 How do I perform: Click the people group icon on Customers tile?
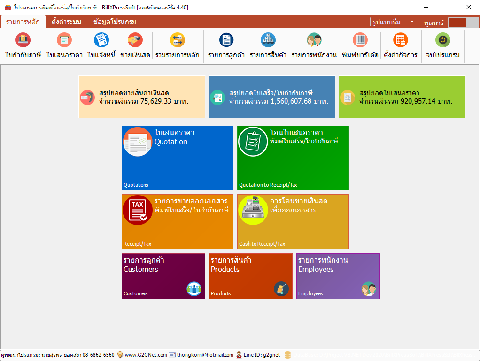click(194, 289)
